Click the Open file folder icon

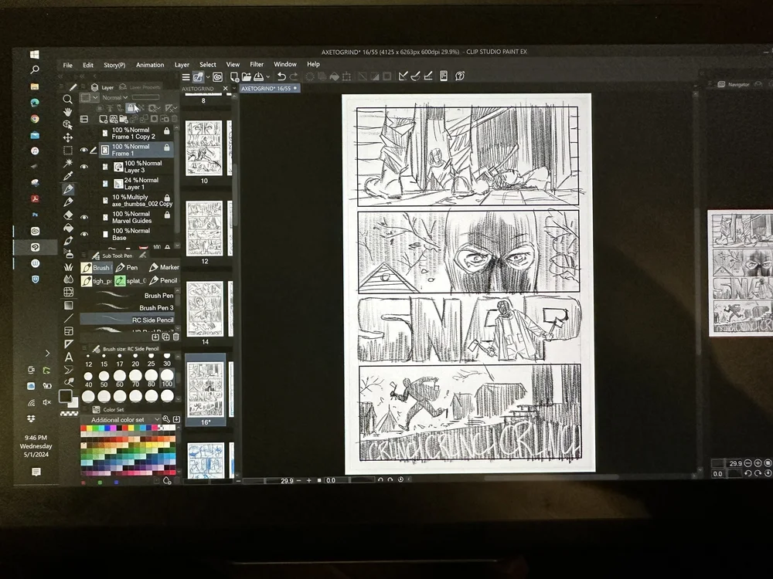(246, 76)
